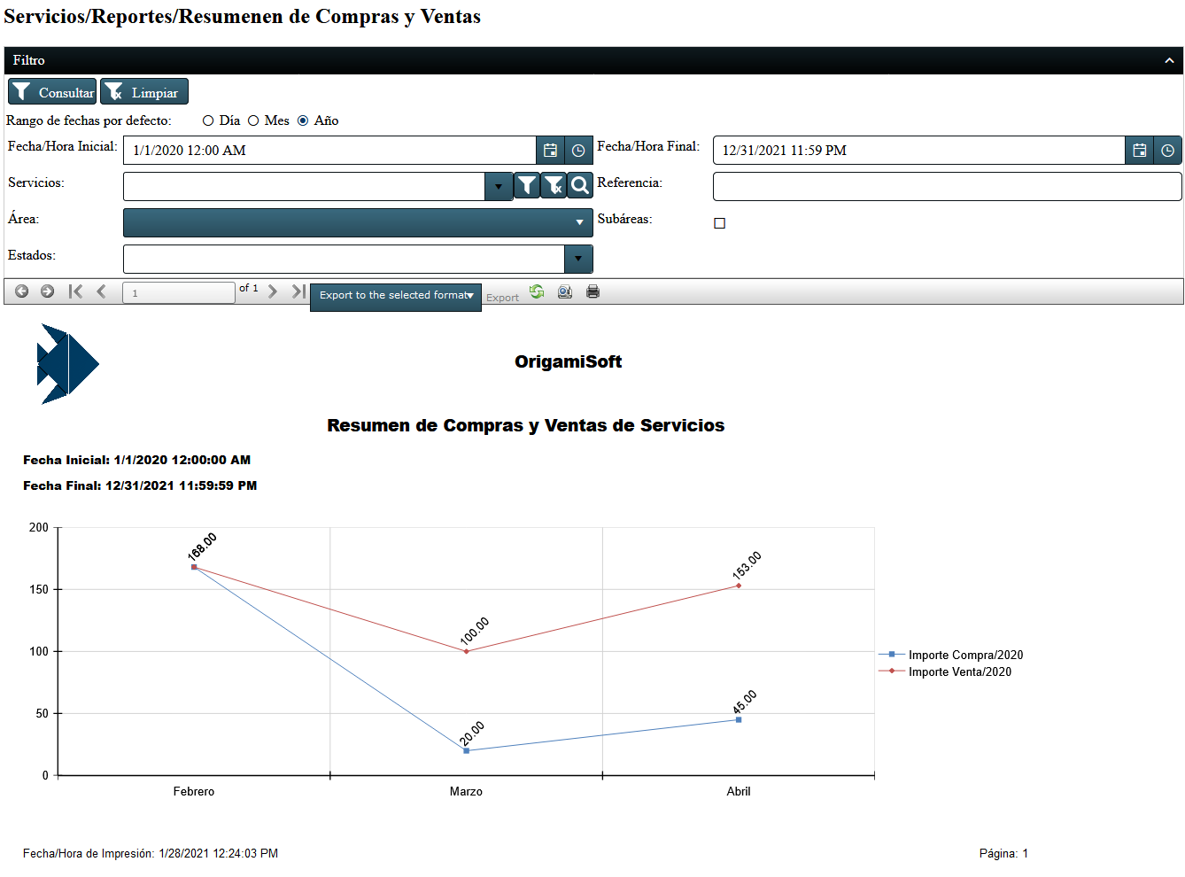Go to previous page of report

102,291
